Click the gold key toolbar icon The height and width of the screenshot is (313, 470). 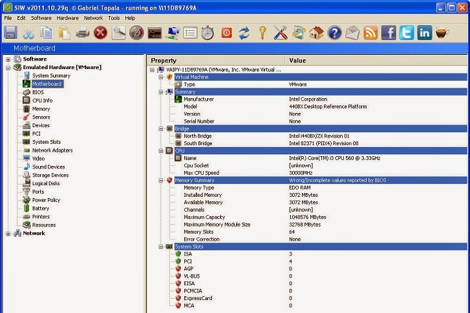(262, 33)
